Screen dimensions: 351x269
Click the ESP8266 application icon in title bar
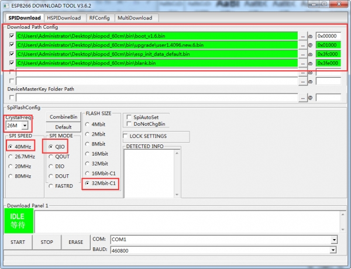6,6
